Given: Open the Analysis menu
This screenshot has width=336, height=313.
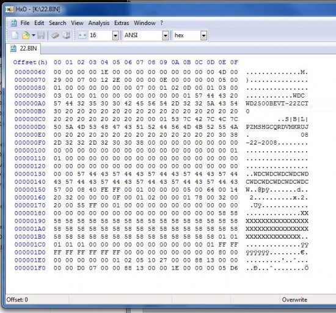Looking at the screenshot, I should click(x=99, y=23).
